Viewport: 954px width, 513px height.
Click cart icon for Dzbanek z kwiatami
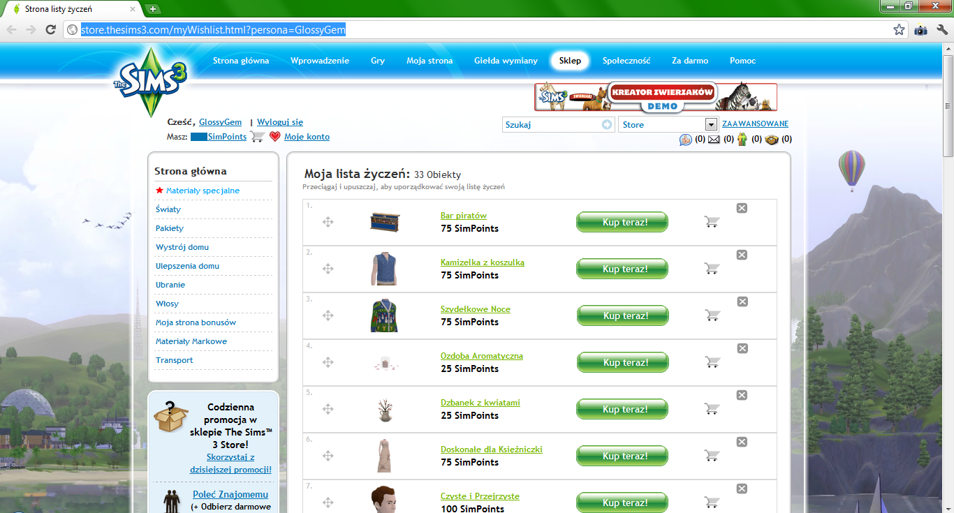tap(712, 409)
